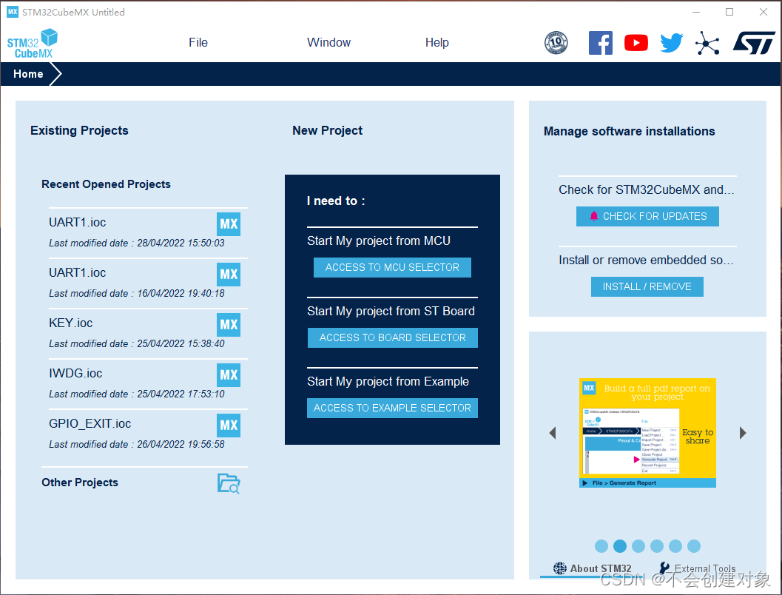
Task: Click the STM32CubeMX logo
Action: click(x=33, y=44)
